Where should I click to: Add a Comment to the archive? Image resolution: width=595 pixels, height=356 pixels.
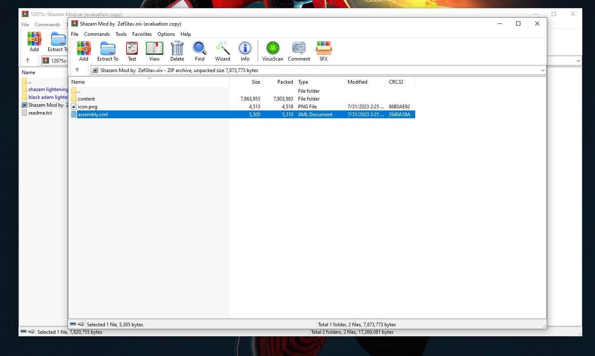(x=298, y=49)
